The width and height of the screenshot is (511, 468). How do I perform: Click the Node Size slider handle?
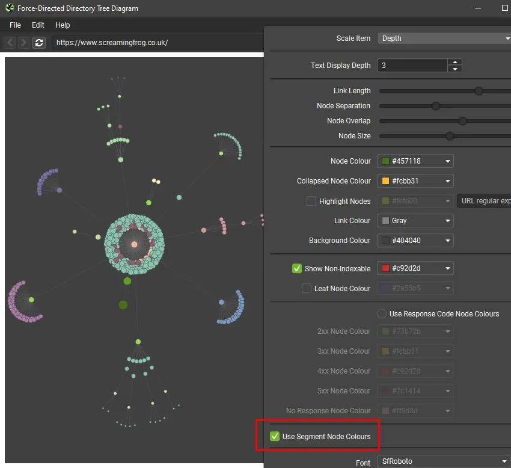coord(450,136)
